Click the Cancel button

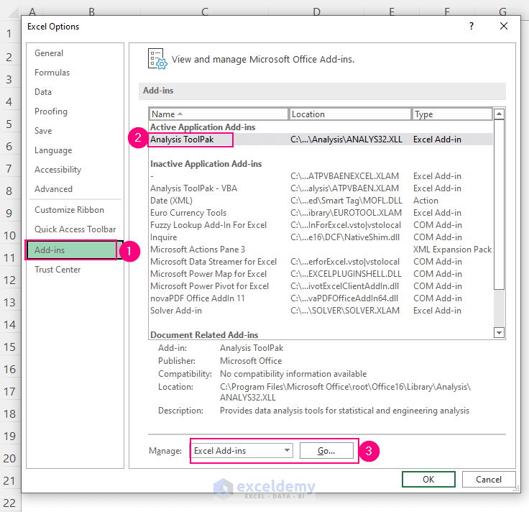[x=489, y=479]
